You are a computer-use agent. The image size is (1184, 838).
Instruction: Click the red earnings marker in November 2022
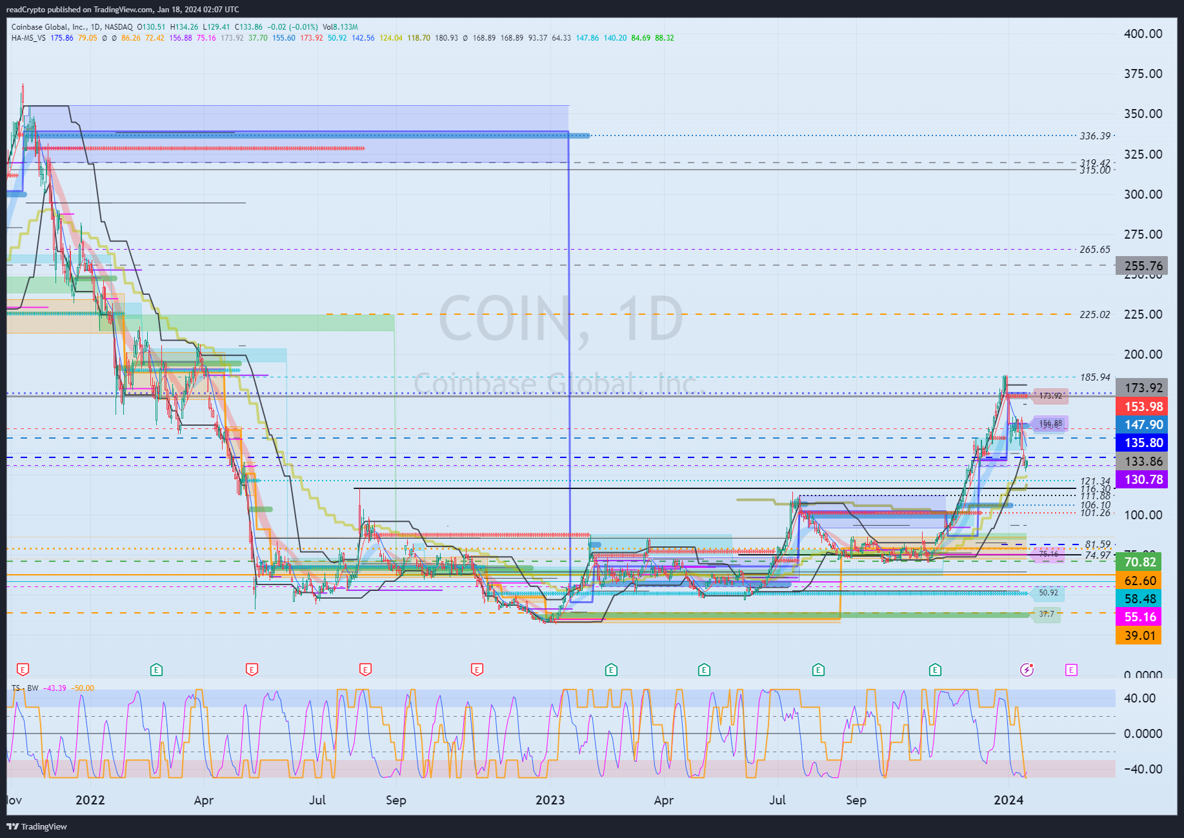pos(477,670)
